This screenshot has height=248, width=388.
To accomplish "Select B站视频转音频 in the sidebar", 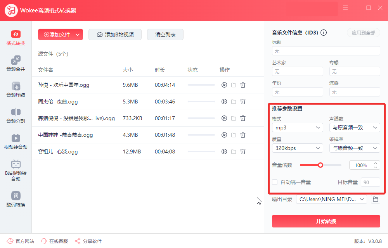I will 16,170.
